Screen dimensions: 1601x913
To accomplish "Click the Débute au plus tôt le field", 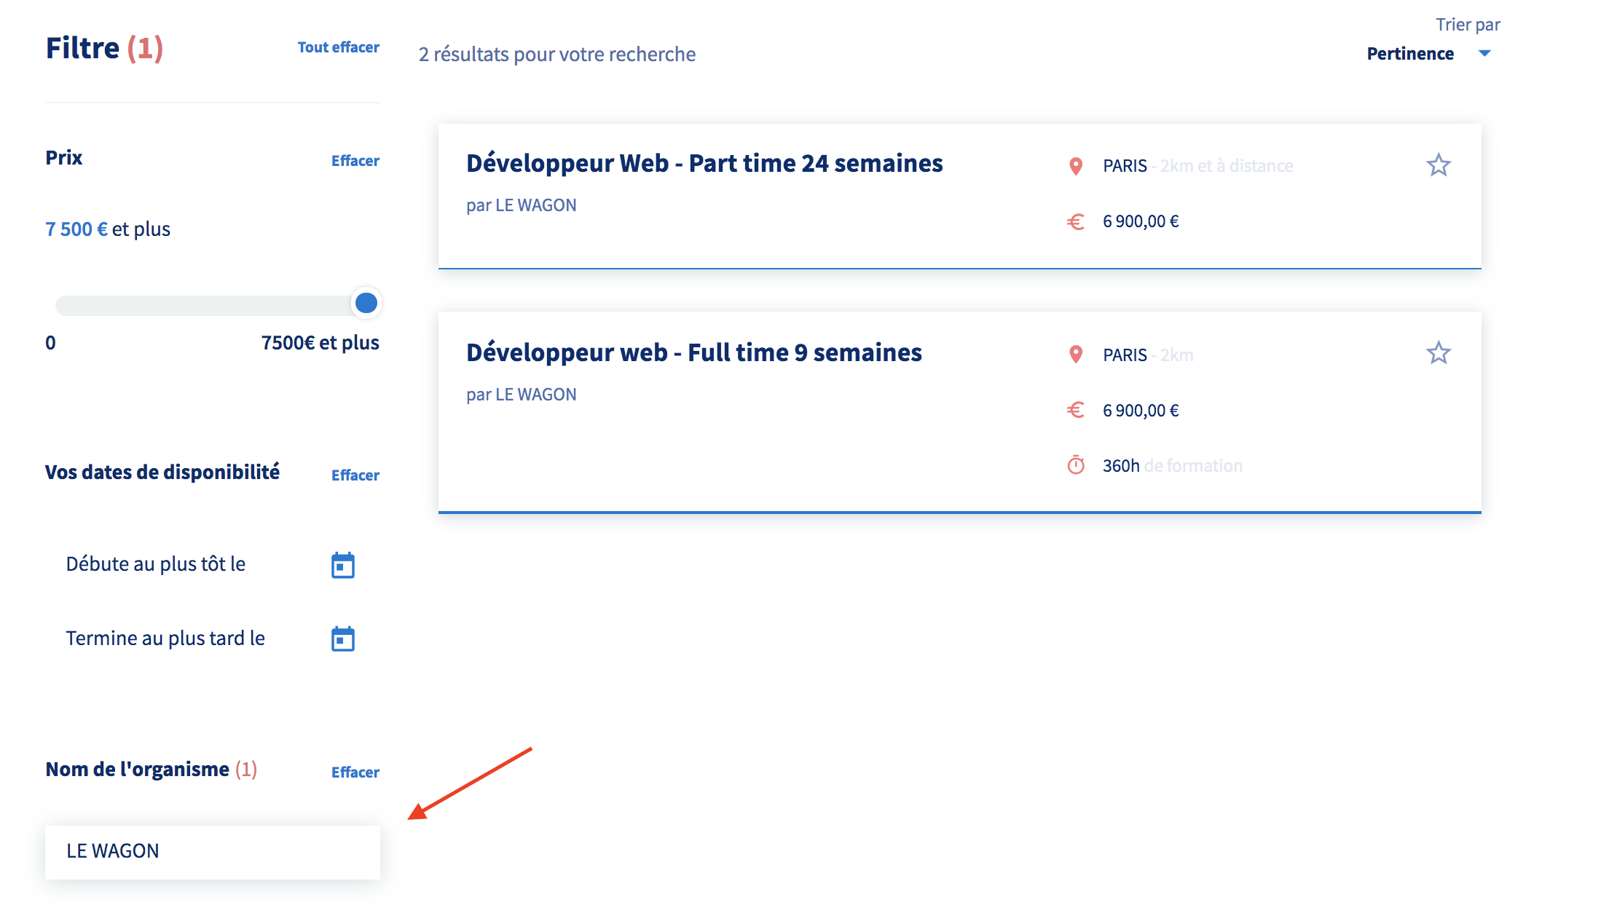I will click(x=211, y=565).
